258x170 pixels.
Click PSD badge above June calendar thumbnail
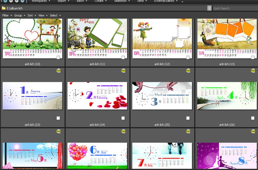pyautogui.click(x=123, y=131)
